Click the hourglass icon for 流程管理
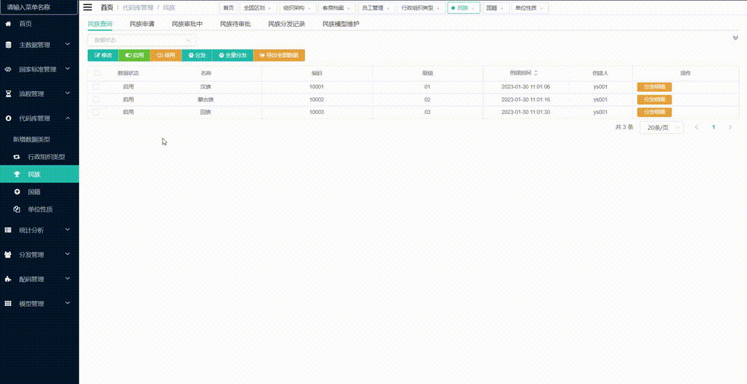Image resolution: width=747 pixels, height=384 pixels. click(x=8, y=94)
